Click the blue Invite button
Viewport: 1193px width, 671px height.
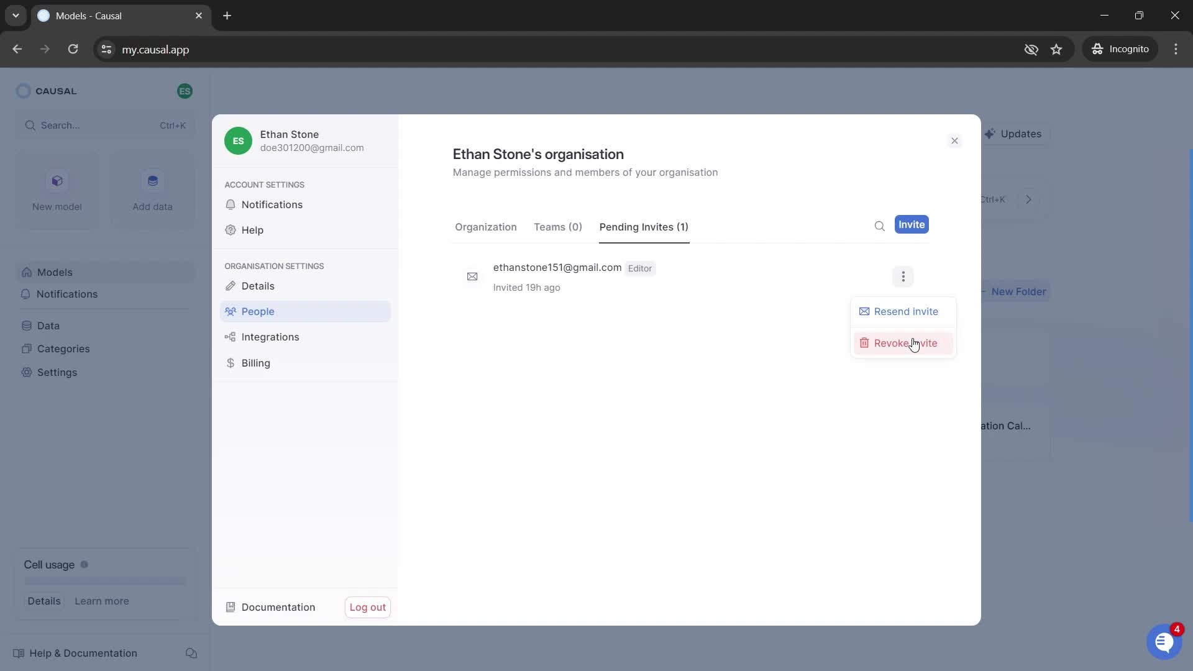coord(912,224)
